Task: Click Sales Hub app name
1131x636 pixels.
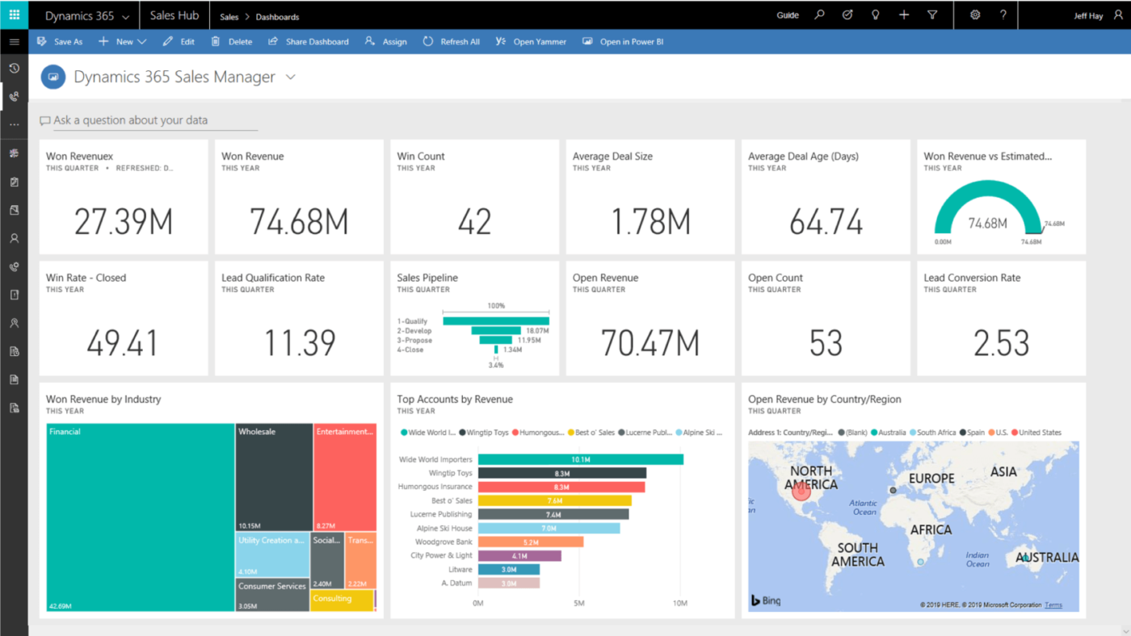Action: (174, 15)
